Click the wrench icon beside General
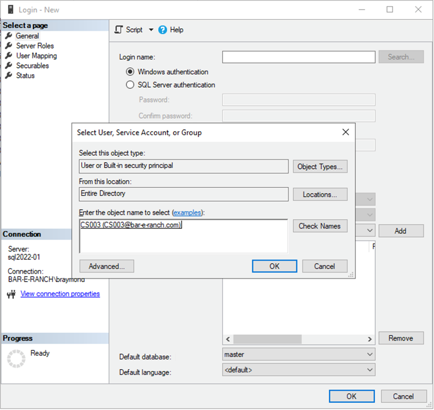Viewport: 434px width, 410px height. pyautogui.click(x=8, y=36)
